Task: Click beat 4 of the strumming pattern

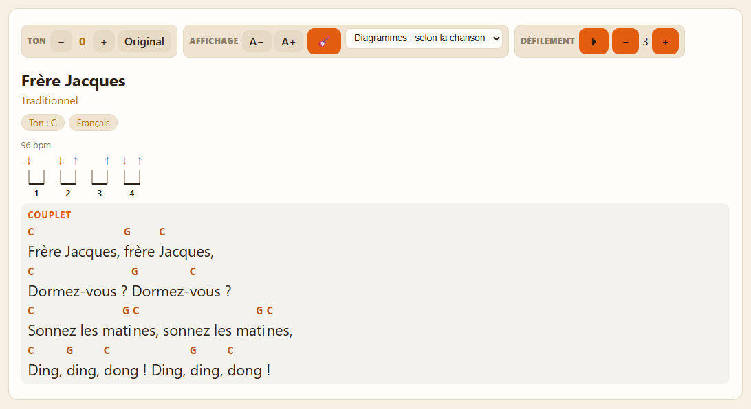Action: [x=132, y=177]
